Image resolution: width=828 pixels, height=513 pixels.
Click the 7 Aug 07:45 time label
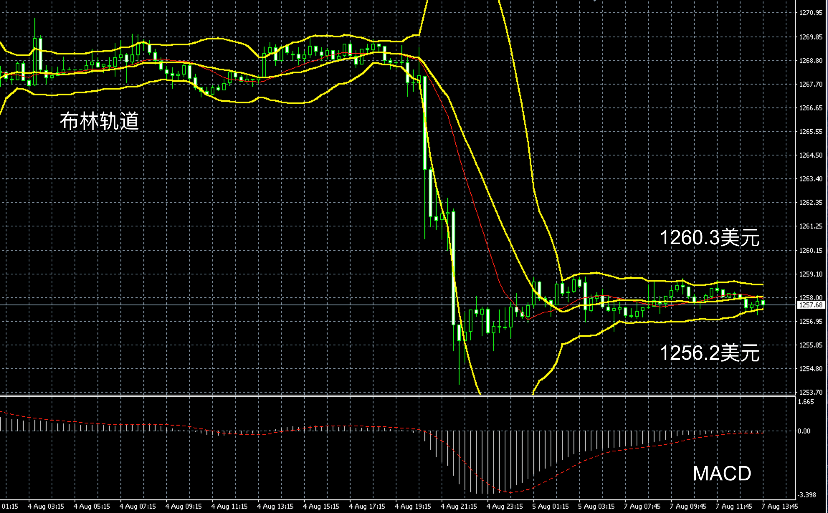pyautogui.click(x=642, y=506)
